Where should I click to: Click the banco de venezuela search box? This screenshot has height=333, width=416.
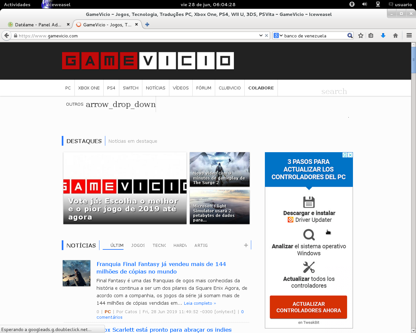coord(315,35)
